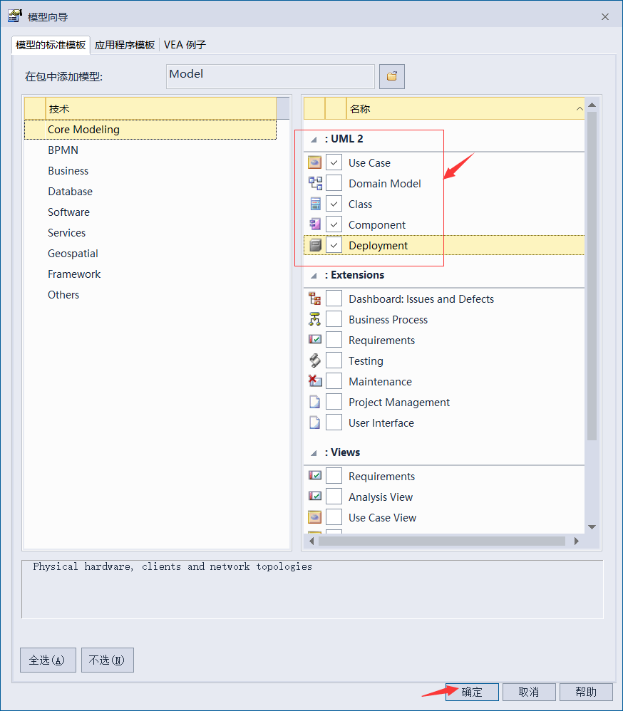Open the folder browse icon beside Model field
Image resolution: width=623 pixels, height=711 pixels.
(391, 76)
